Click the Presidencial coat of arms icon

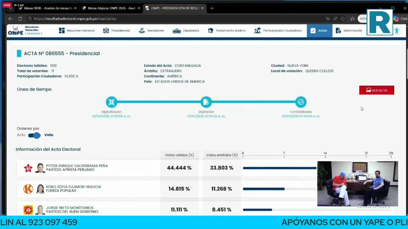106,31
